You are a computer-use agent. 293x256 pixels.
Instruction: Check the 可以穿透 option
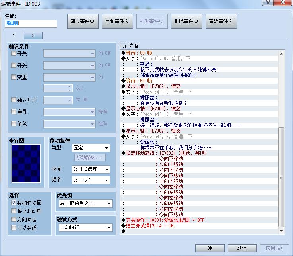pyautogui.click(x=14, y=228)
